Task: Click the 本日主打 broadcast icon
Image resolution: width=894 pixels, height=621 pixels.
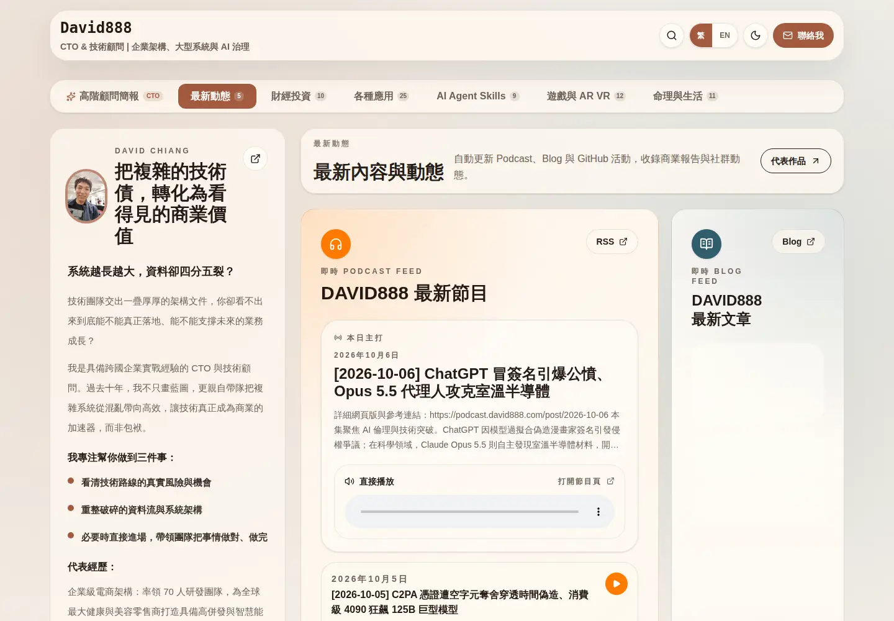Action: [x=338, y=338]
